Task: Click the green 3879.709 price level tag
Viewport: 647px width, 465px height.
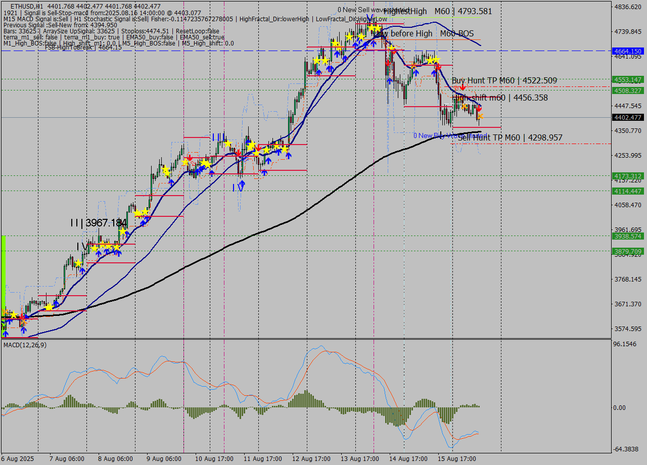Action: [627, 251]
